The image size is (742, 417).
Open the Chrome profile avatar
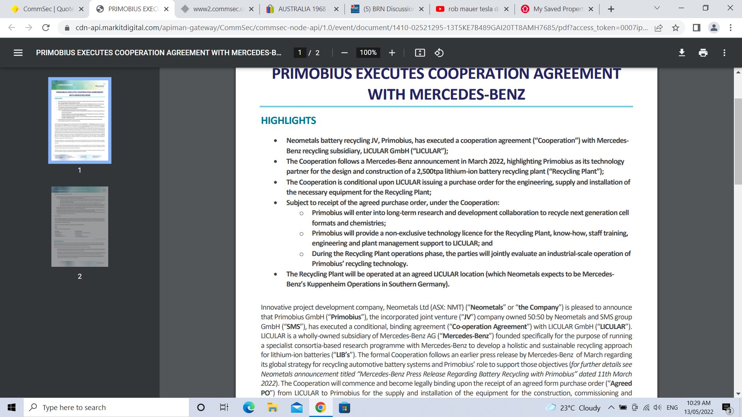click(x=714, y=28)
